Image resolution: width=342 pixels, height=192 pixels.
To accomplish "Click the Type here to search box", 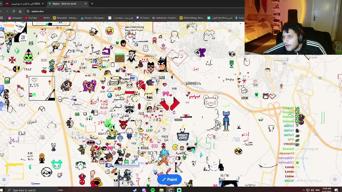I will (32, 190).
